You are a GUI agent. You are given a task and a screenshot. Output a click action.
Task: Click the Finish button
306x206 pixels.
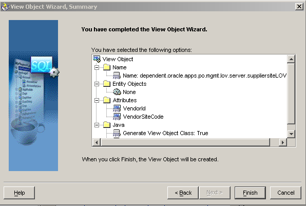pyautogui.click(x=250, y=193)
